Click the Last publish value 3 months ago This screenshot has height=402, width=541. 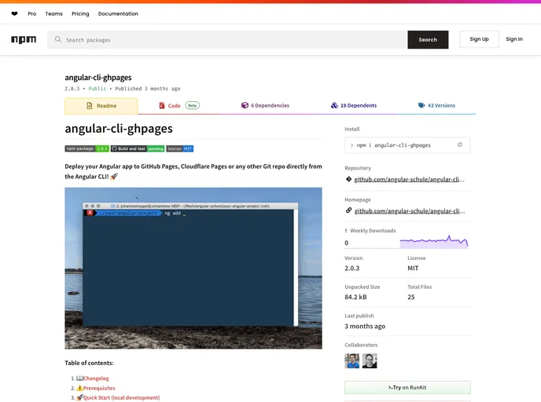click(365, 326)
